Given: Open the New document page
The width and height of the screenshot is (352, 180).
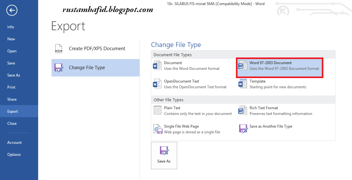Looking at the screenshot, I should point(19,39).
